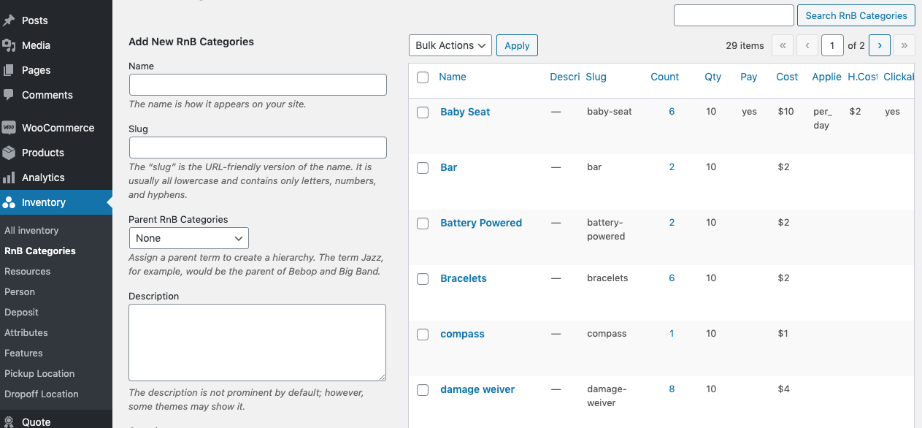
Task: Click the Comments bubble icon
Action: (9, 95)
